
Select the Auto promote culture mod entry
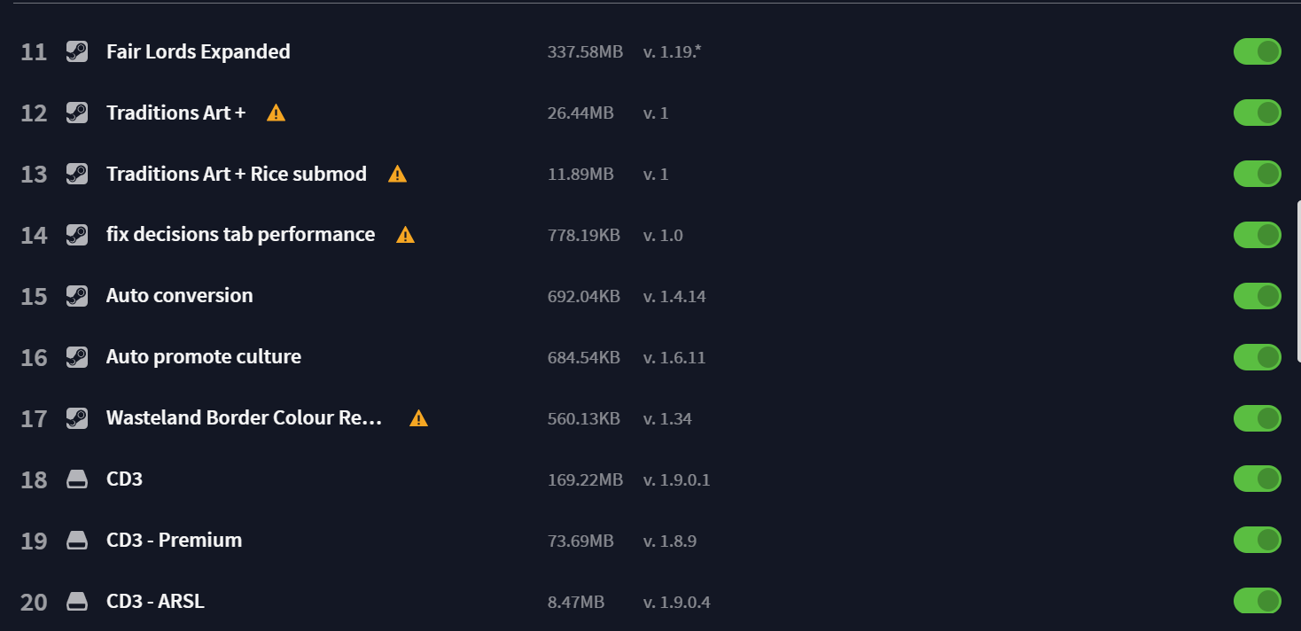coord(204,356)
